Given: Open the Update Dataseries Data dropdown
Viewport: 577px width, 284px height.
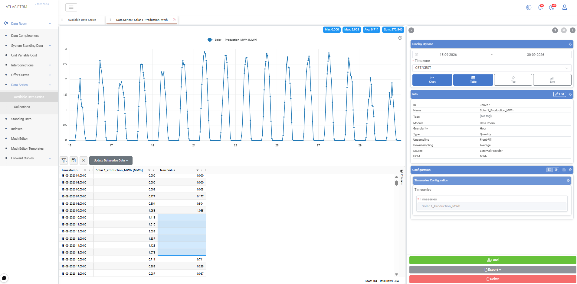Looking at the screenshot, I should (111, 161).
